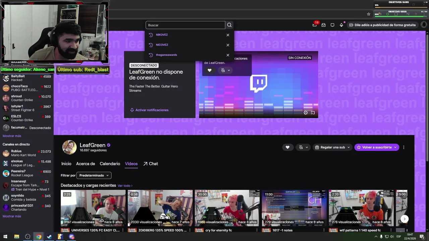Select the Vídeos tab

pos(131,164)
